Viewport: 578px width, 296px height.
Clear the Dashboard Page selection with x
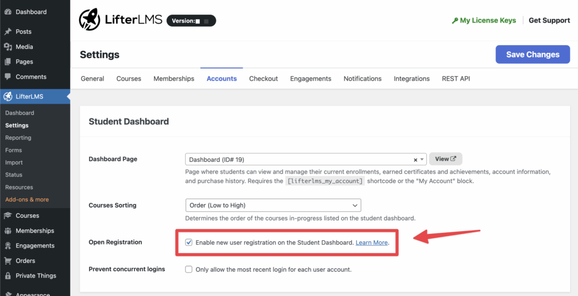[415, 160]
